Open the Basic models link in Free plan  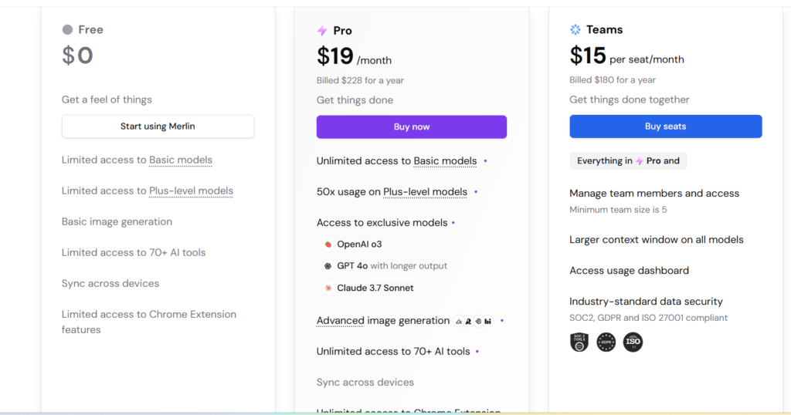[x=181, y=160]
